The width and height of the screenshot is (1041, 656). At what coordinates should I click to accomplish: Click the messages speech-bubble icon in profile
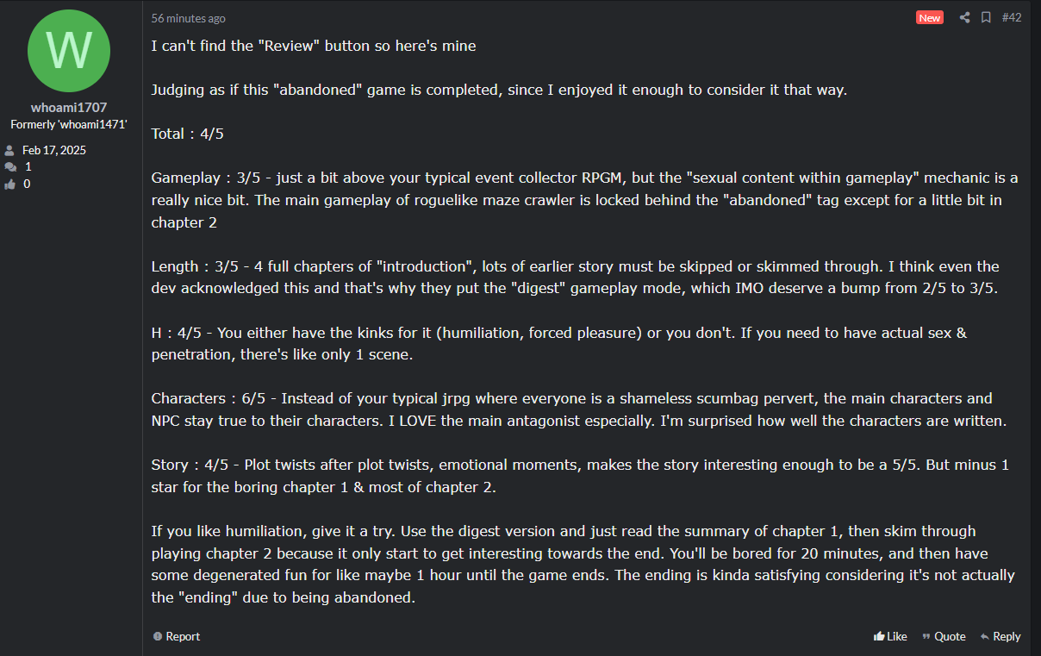[10, 167]
